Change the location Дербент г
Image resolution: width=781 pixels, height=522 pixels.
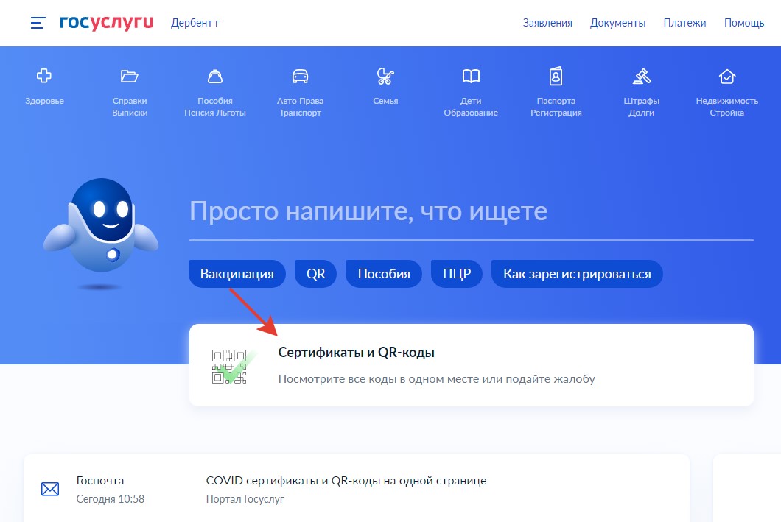click(195, 23)
